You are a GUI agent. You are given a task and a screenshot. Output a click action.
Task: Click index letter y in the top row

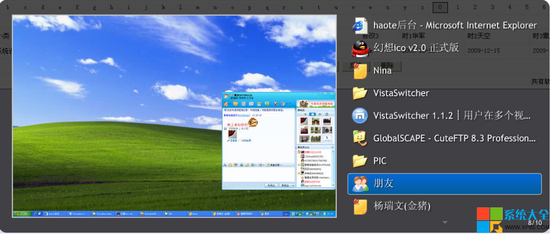[x=405, y=8]
